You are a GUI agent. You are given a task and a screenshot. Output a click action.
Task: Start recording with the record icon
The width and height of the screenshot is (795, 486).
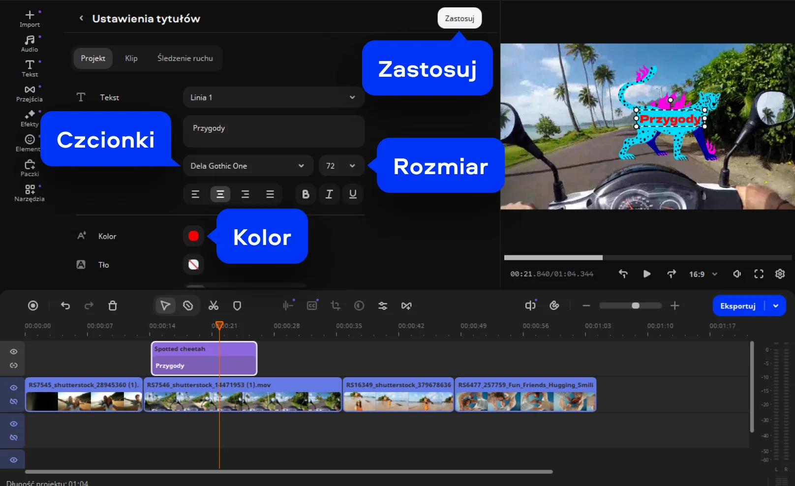tap(33, 305)
